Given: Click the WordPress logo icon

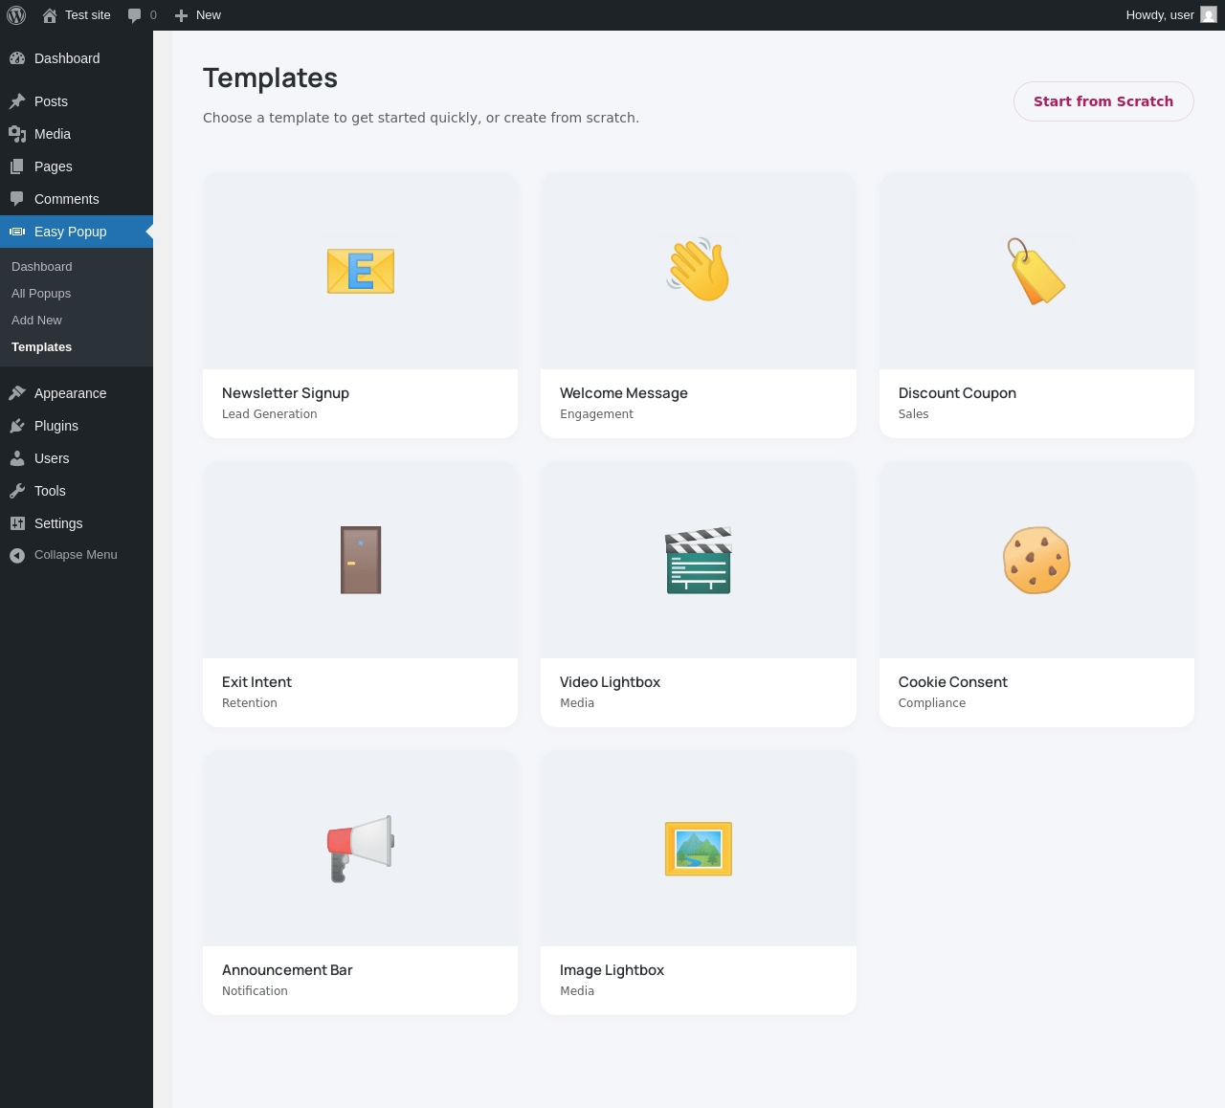Looking at the screenshot, I should pos(16,15).
